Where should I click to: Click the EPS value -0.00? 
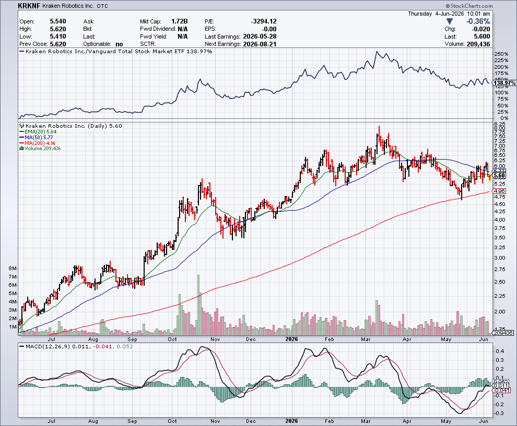[269, 29]
